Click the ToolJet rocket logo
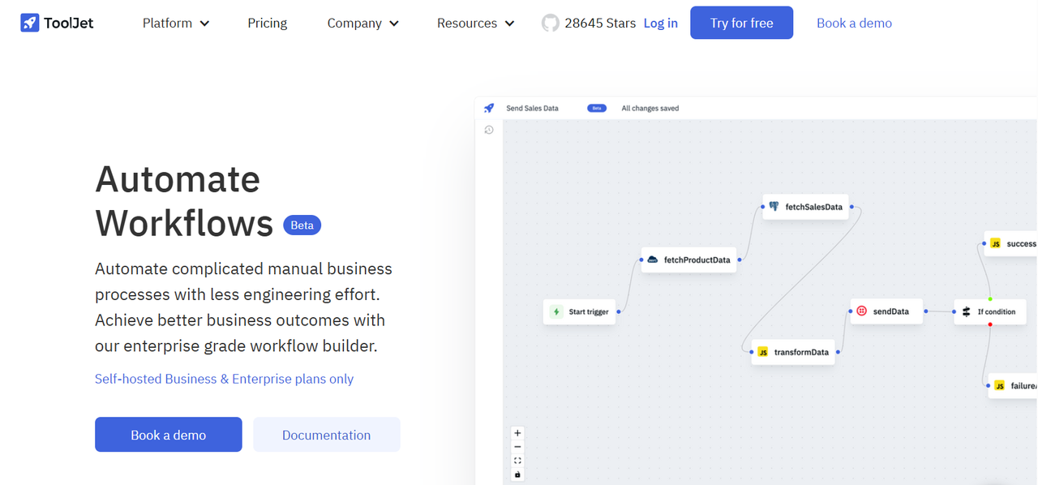Viewport: 1038px width, 485px height. click(30, 22)
